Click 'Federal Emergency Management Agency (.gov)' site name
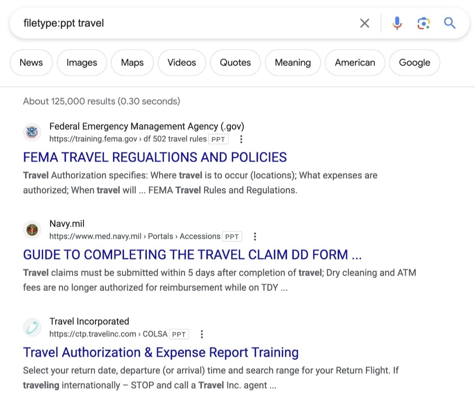 146,126
